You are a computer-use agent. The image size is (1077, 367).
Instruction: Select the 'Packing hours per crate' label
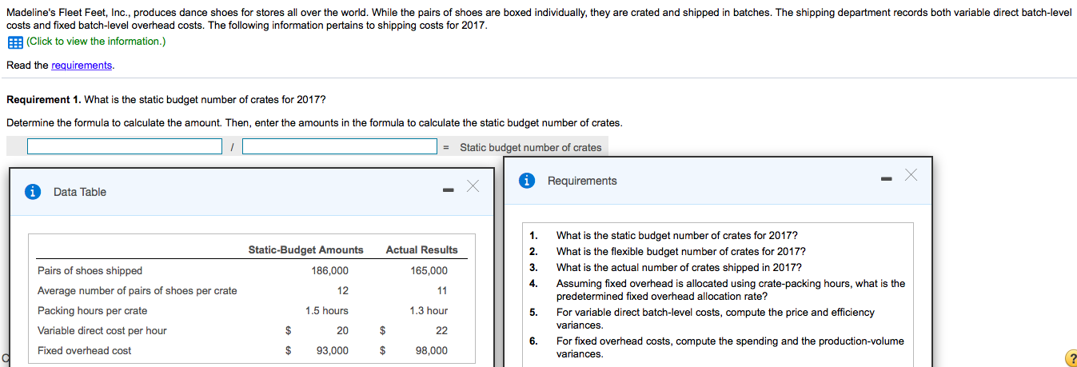tap(93, 311)
